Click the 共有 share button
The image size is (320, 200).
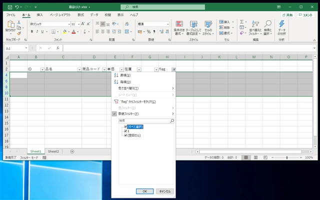288,15
